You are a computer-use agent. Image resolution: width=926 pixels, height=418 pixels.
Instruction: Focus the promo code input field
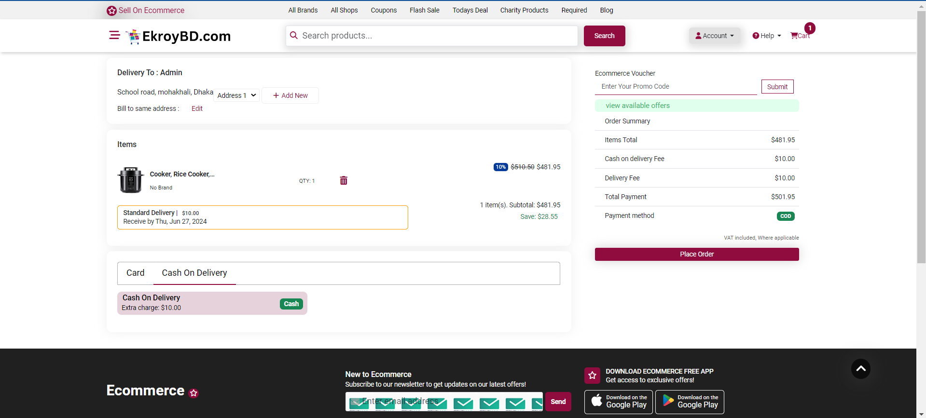coord(676,87)
